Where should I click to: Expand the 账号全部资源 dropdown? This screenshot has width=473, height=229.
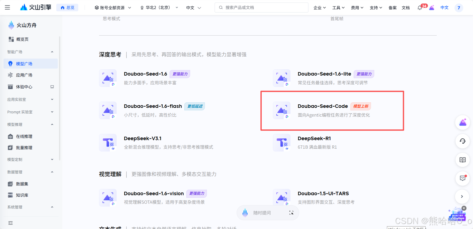tap(113, 8)
